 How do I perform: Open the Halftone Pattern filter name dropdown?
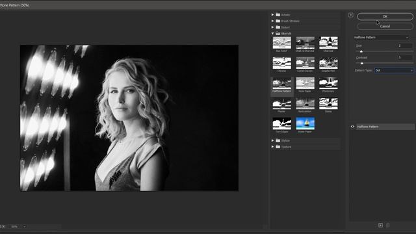pyautogui.click(x=382, y=38)
